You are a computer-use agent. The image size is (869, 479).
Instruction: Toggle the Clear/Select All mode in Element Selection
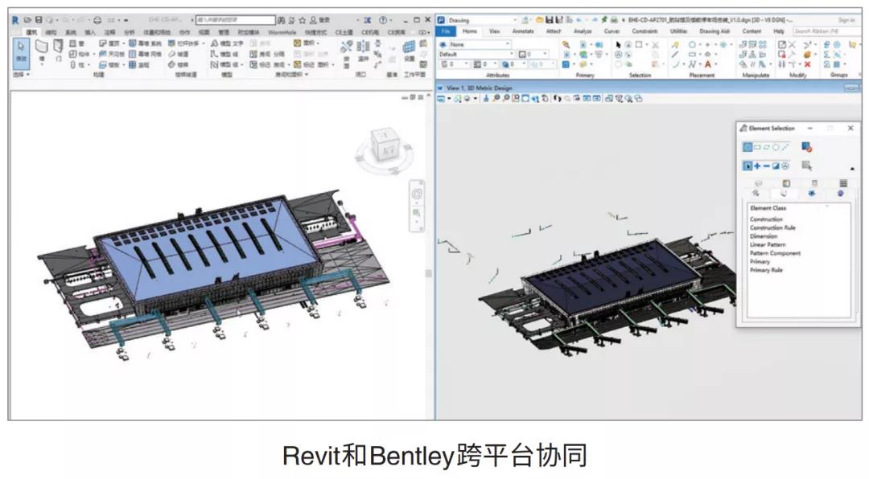785,166
